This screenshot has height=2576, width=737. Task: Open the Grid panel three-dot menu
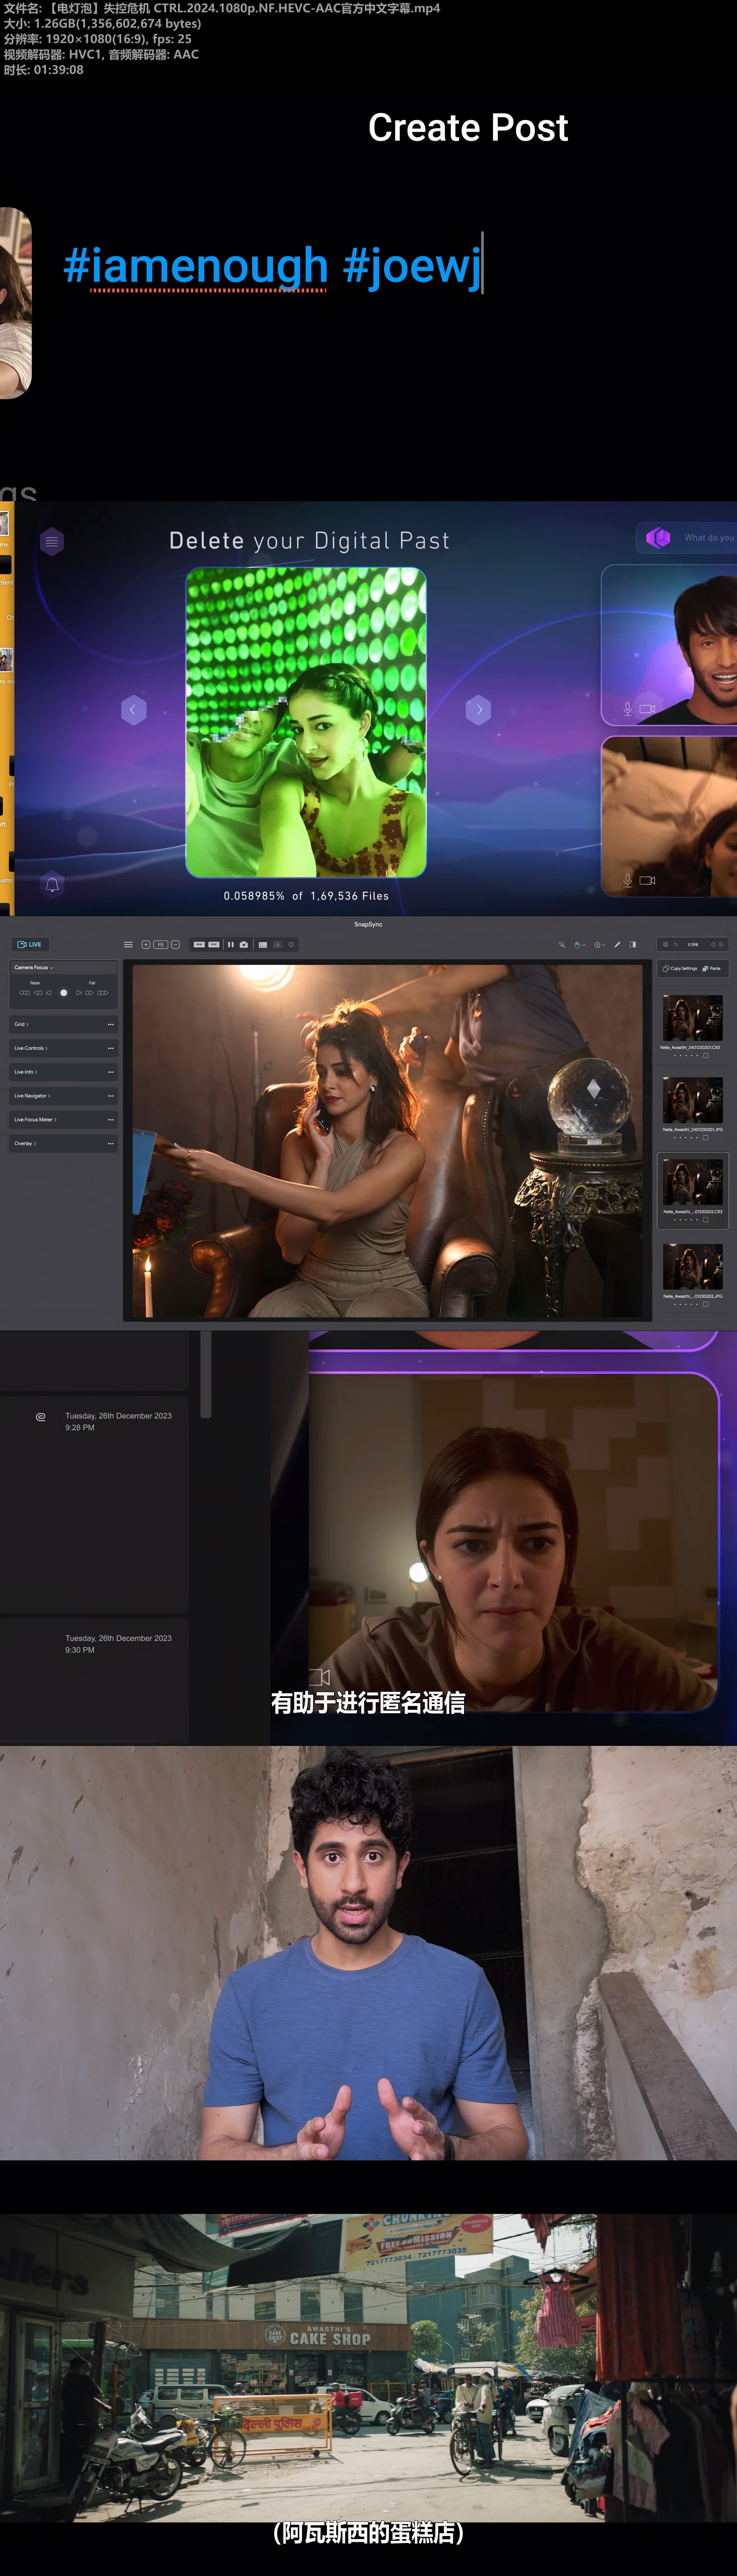click(111, 1024)
